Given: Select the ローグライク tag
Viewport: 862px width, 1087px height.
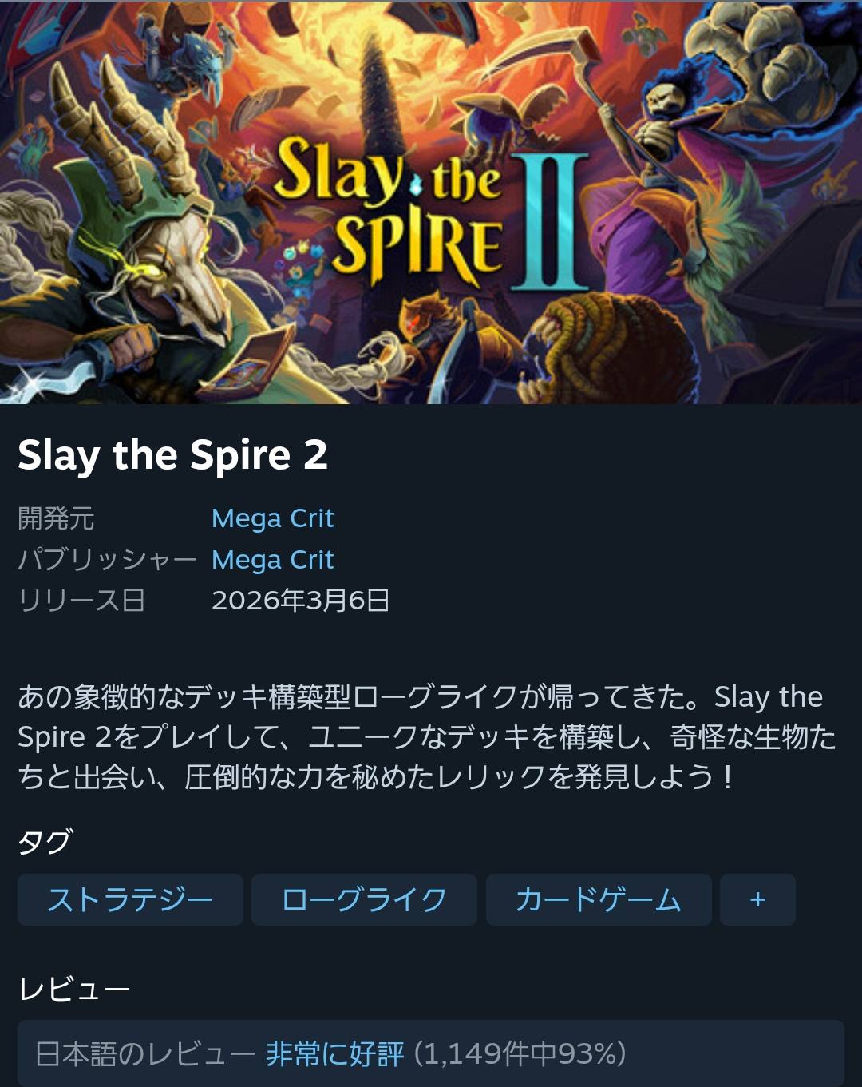Looking at the screenshot, I should coord(364,899).
